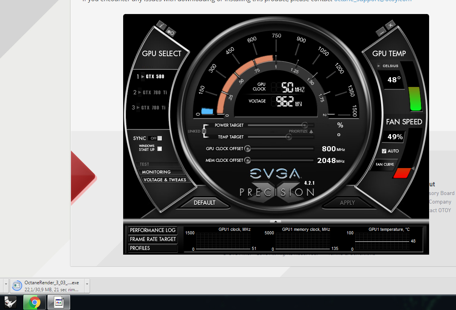Open the VOLTAGE & TWEAKS menu item
This screenshot has width=456, height=310.
tap(165, 180)
